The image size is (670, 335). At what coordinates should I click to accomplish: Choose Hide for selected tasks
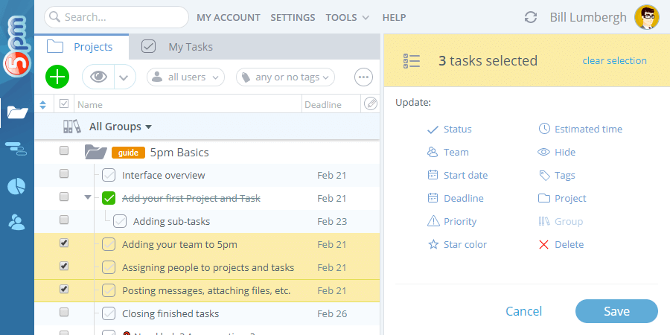[x=557, y=152]
